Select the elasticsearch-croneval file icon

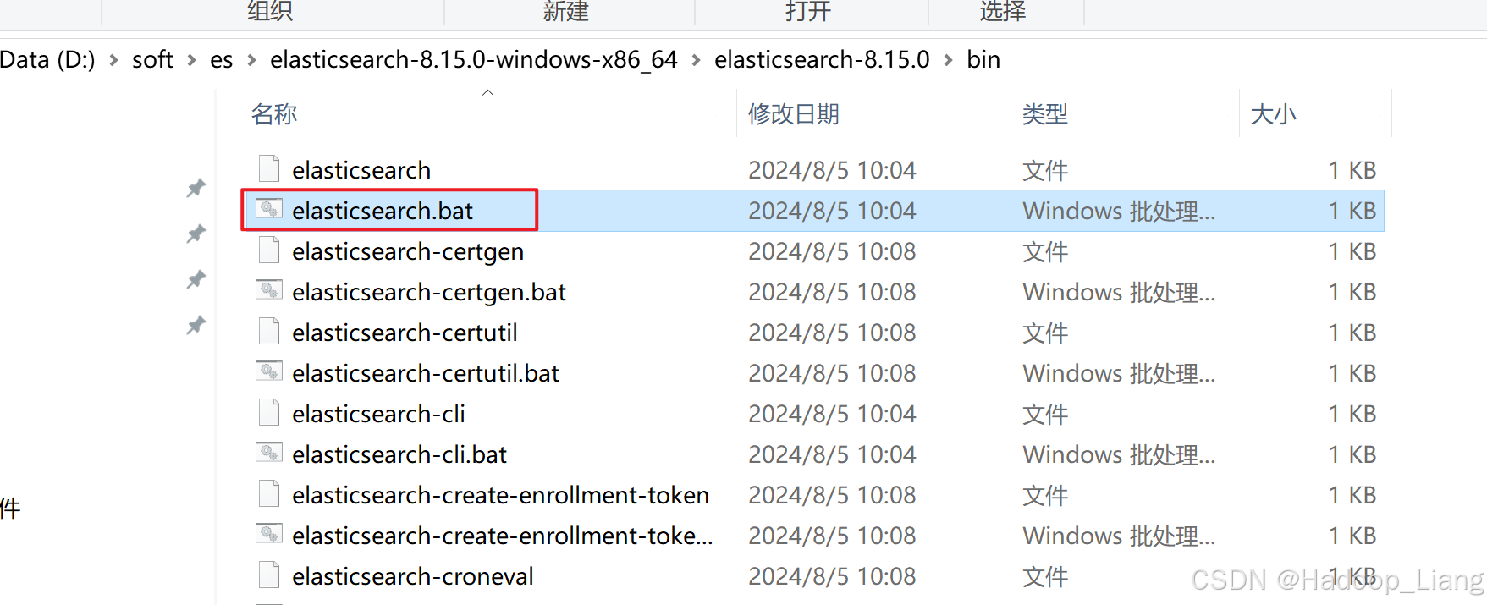pyautogui.click(x=269, y=575)
